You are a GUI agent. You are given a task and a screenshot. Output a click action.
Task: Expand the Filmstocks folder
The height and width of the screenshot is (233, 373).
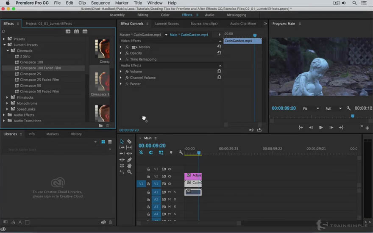[x=7, y=97]
